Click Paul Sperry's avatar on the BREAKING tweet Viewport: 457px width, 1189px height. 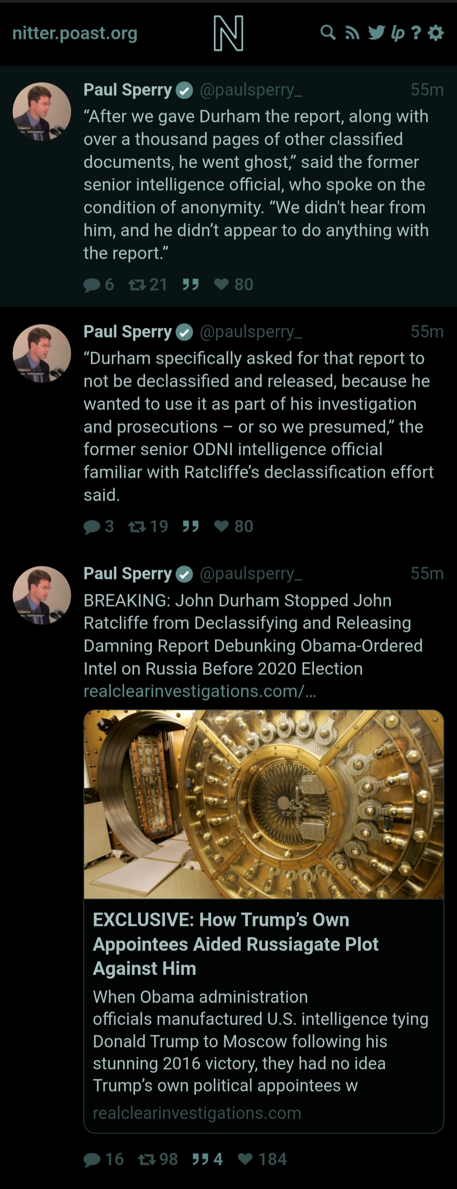[x=42, y=596]
